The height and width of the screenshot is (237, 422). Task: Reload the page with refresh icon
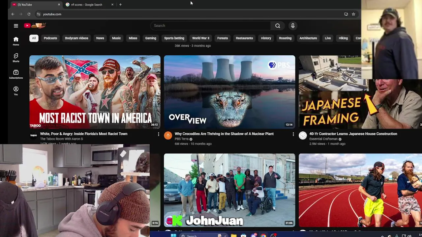pyautogui.click(x=29, y=14)
